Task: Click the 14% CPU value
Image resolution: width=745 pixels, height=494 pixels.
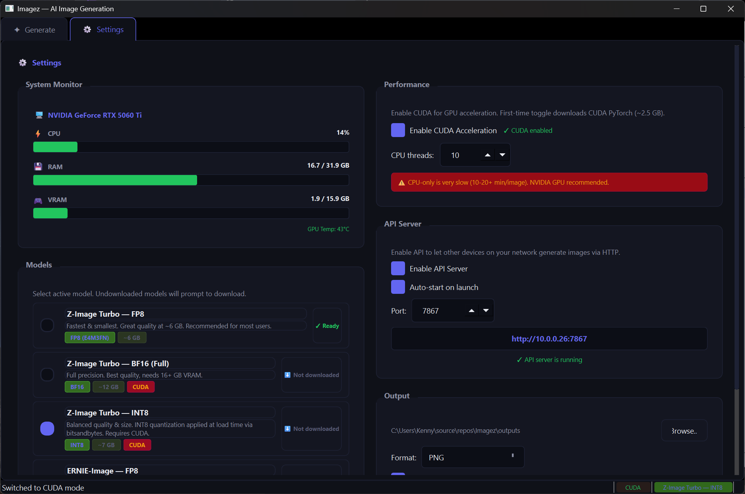Action: coord(343,133)
